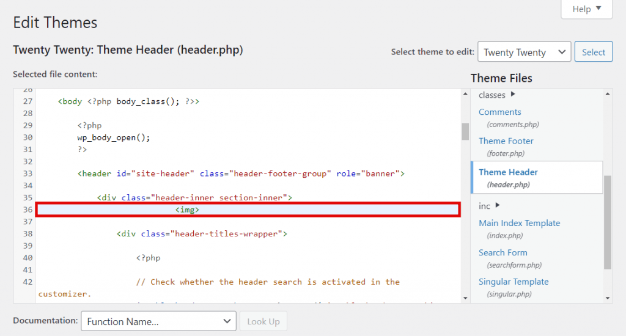The height and width of the screenshot is (336, 626).
Task: Click the (comments.php) filename text
Action: [x=513, y=125]
